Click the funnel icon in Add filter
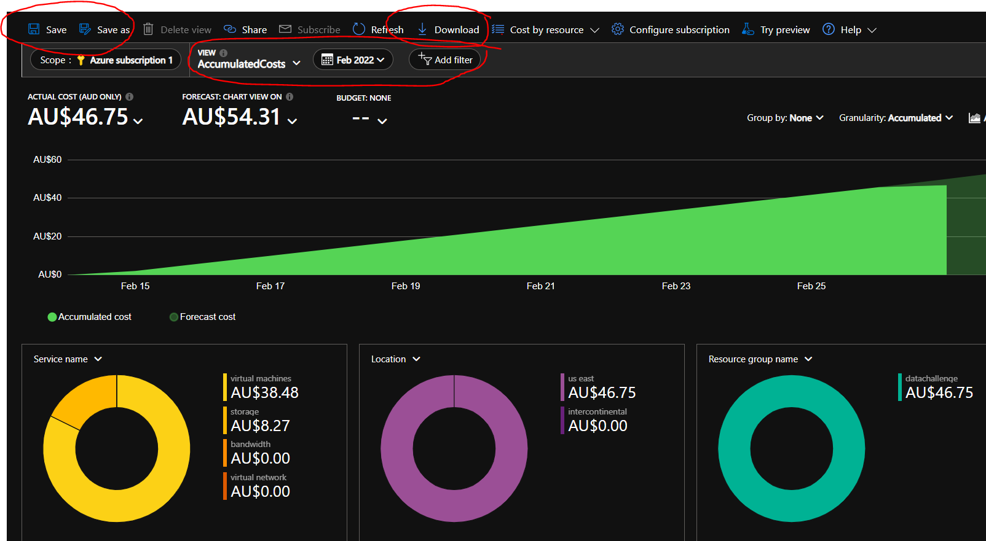The height and width of the screenshot is (541, 986). 425,59
